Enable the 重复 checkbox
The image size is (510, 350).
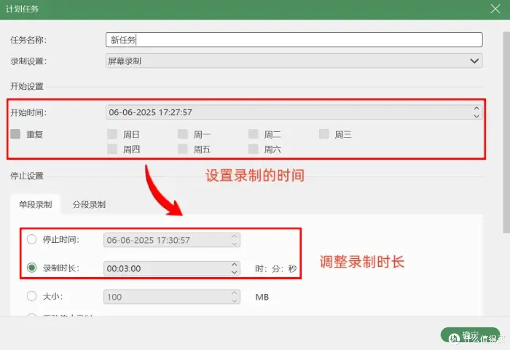click(x=15, y=134)
